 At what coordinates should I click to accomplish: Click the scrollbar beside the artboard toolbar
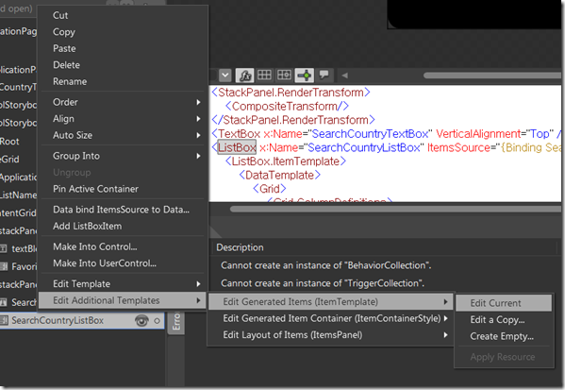[492, 76]
